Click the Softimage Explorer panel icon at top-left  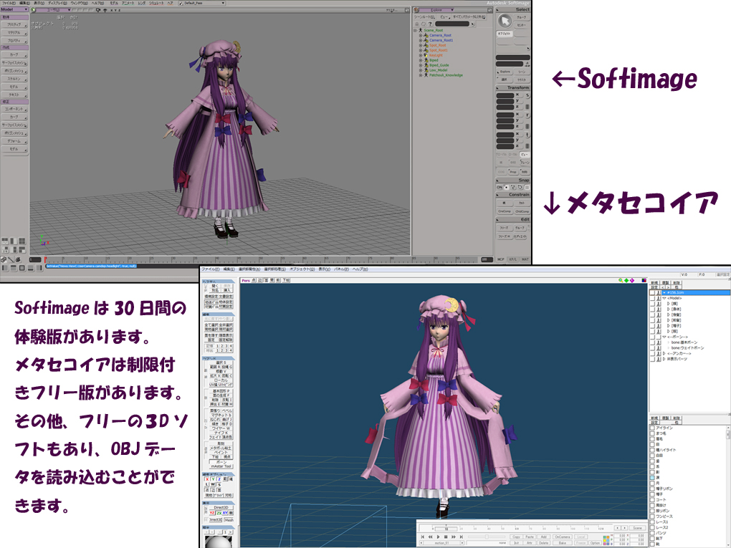click(416, 10)
